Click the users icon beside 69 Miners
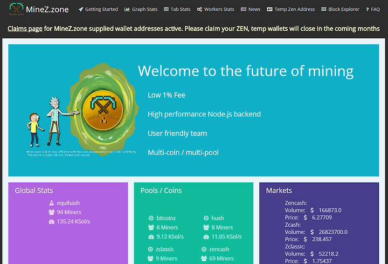388x264 pixels. coord(204,259)
